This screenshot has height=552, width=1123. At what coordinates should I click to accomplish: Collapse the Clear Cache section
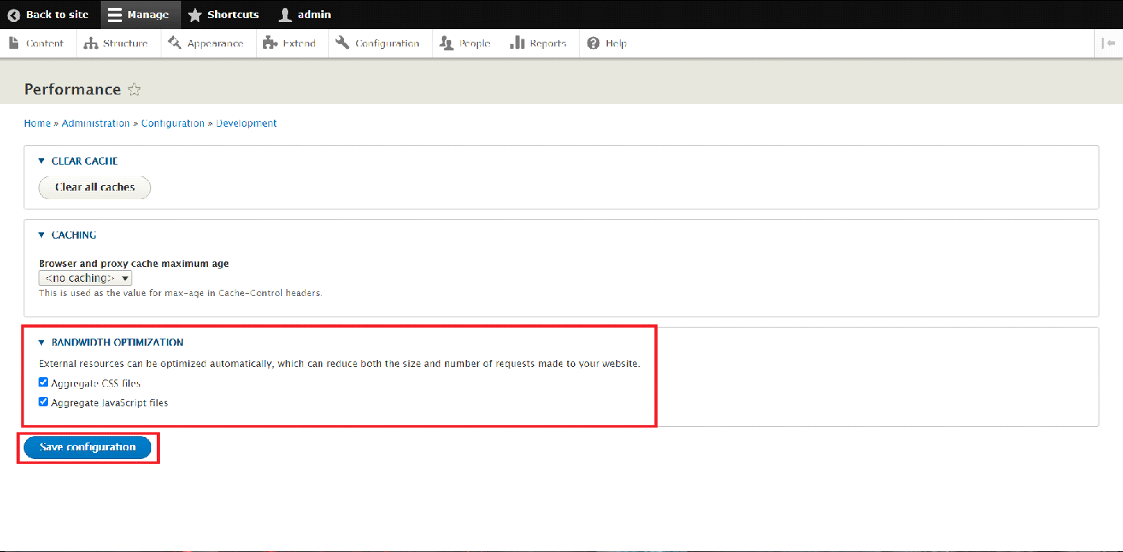(x=42, y=161)
